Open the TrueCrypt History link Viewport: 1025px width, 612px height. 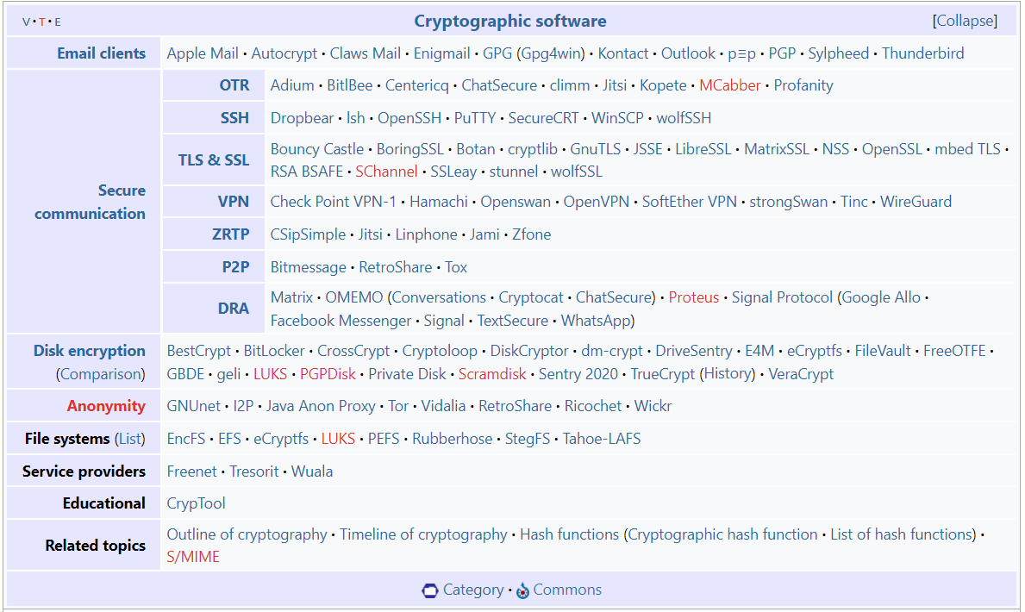(727, 374)
